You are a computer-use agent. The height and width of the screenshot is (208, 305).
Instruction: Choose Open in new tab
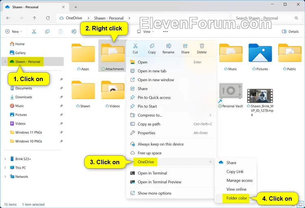171,71
